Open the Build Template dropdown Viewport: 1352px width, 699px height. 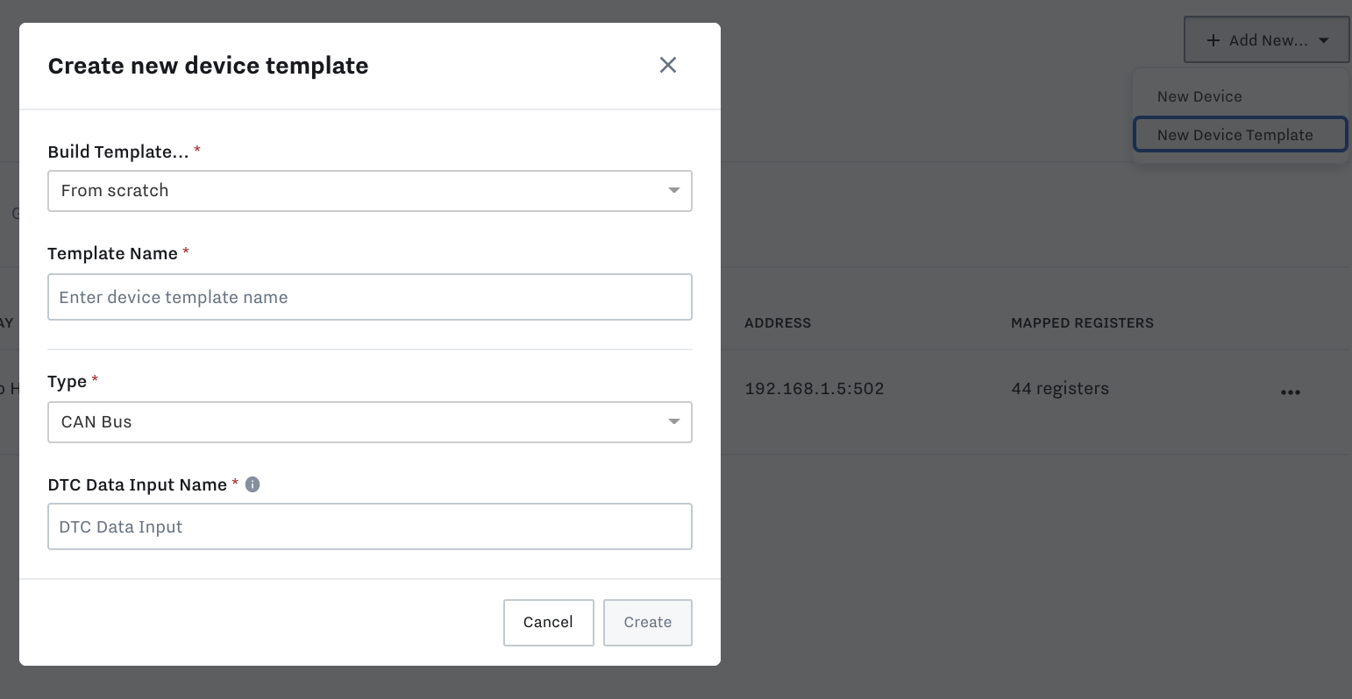[x=370, y=191]
